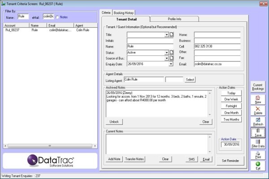Click the Initials input field
Image resolution: width=269 pixels, height=179 pixels.
pos(150,41)
